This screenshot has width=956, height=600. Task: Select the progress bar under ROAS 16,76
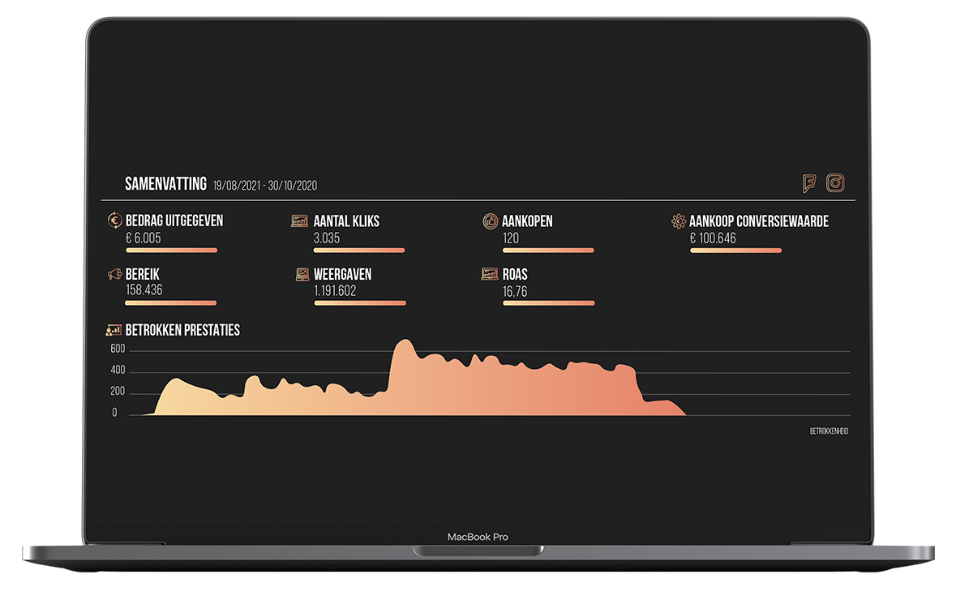[549, 303]
